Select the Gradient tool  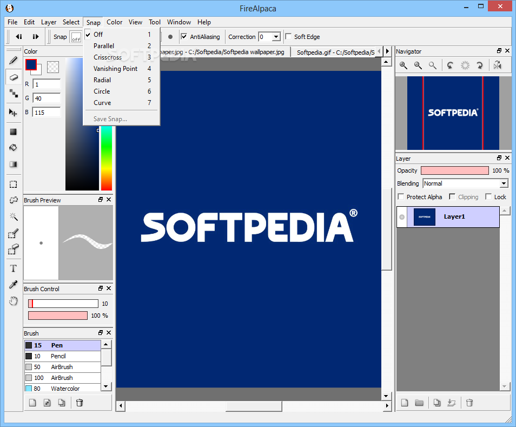click(13, 164)
